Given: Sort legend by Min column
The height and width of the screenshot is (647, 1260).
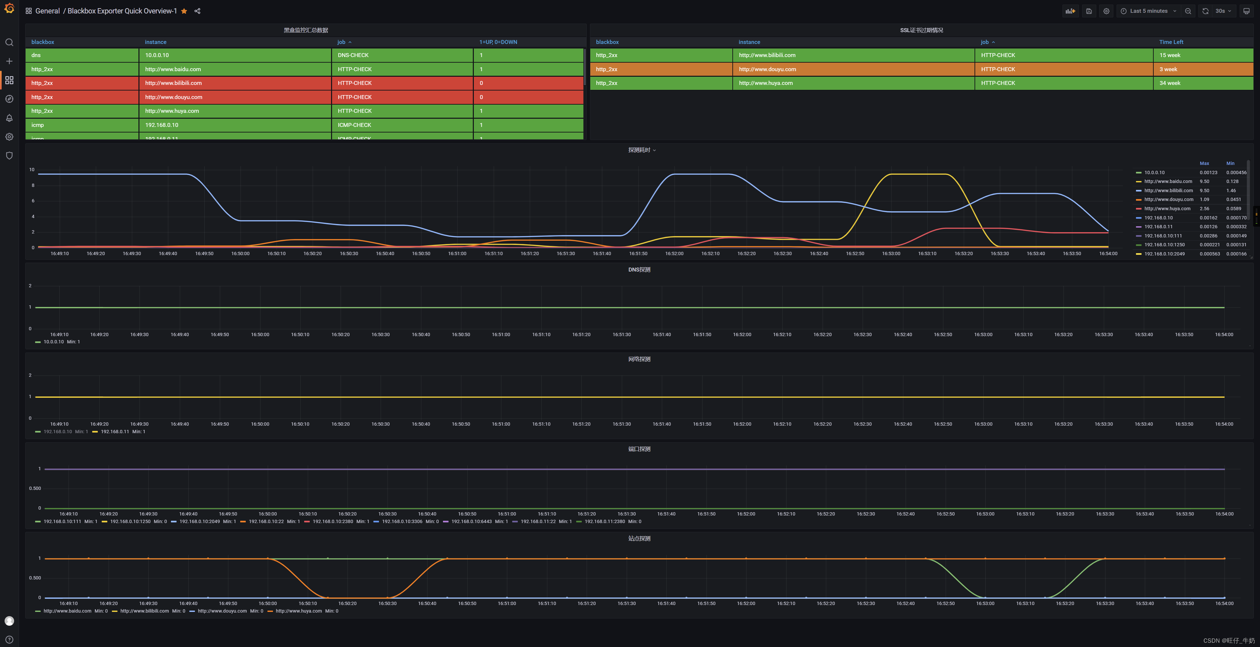Looking at the screenshot, I should point(1230,163).
